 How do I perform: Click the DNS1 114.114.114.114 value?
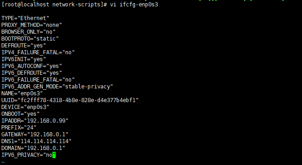45,141
